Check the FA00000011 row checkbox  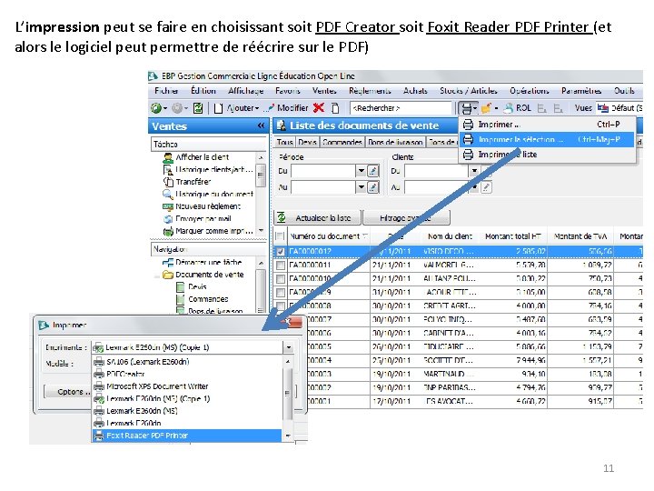(281, 266)
